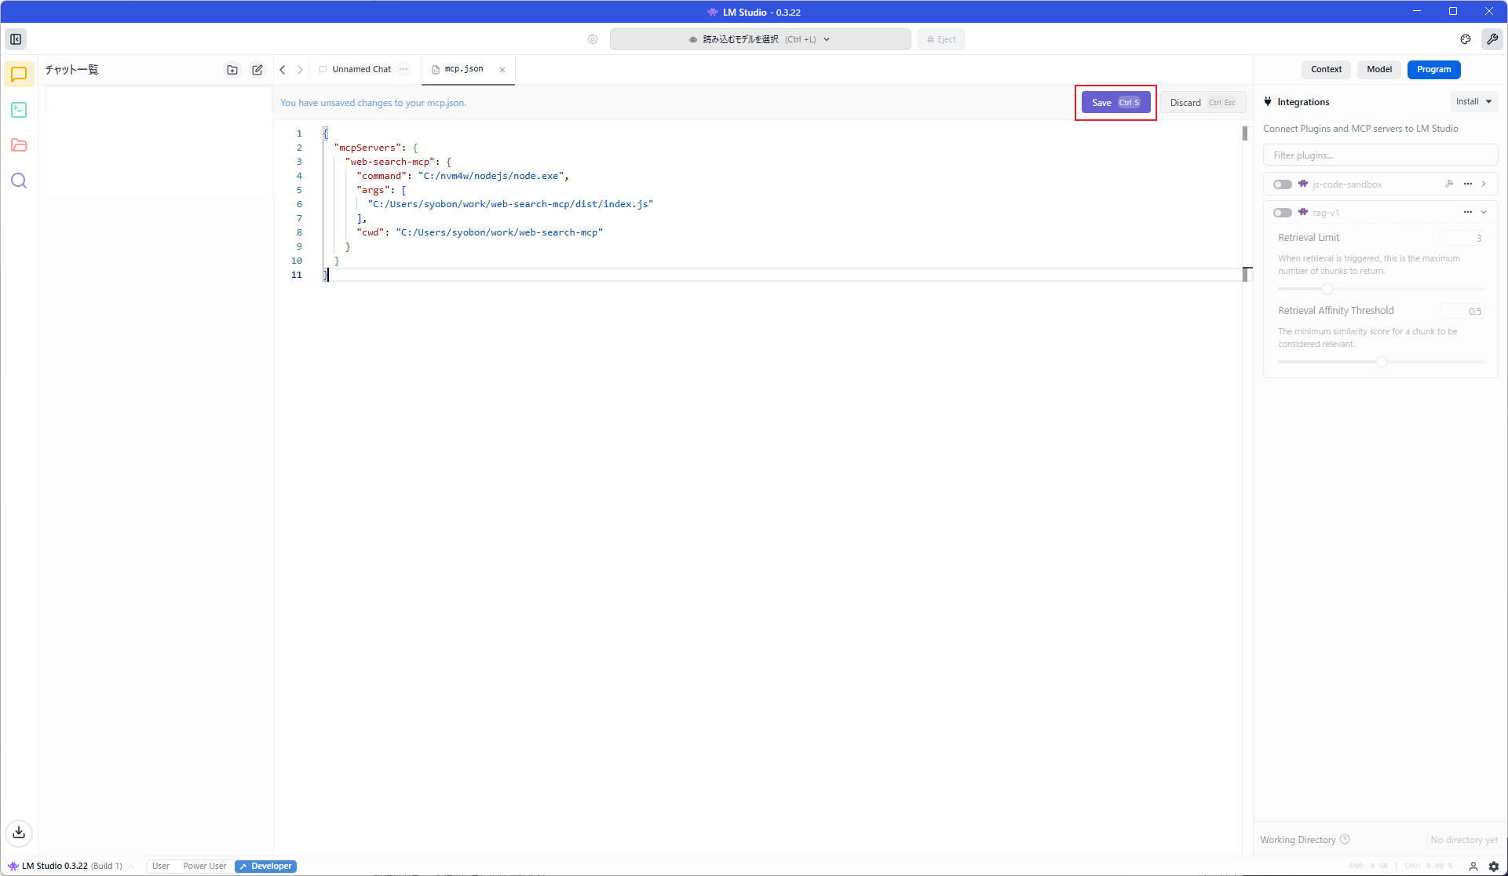Click the node.exe command path string
Viewport: 1508px width, 876px height.
[491, 176]
